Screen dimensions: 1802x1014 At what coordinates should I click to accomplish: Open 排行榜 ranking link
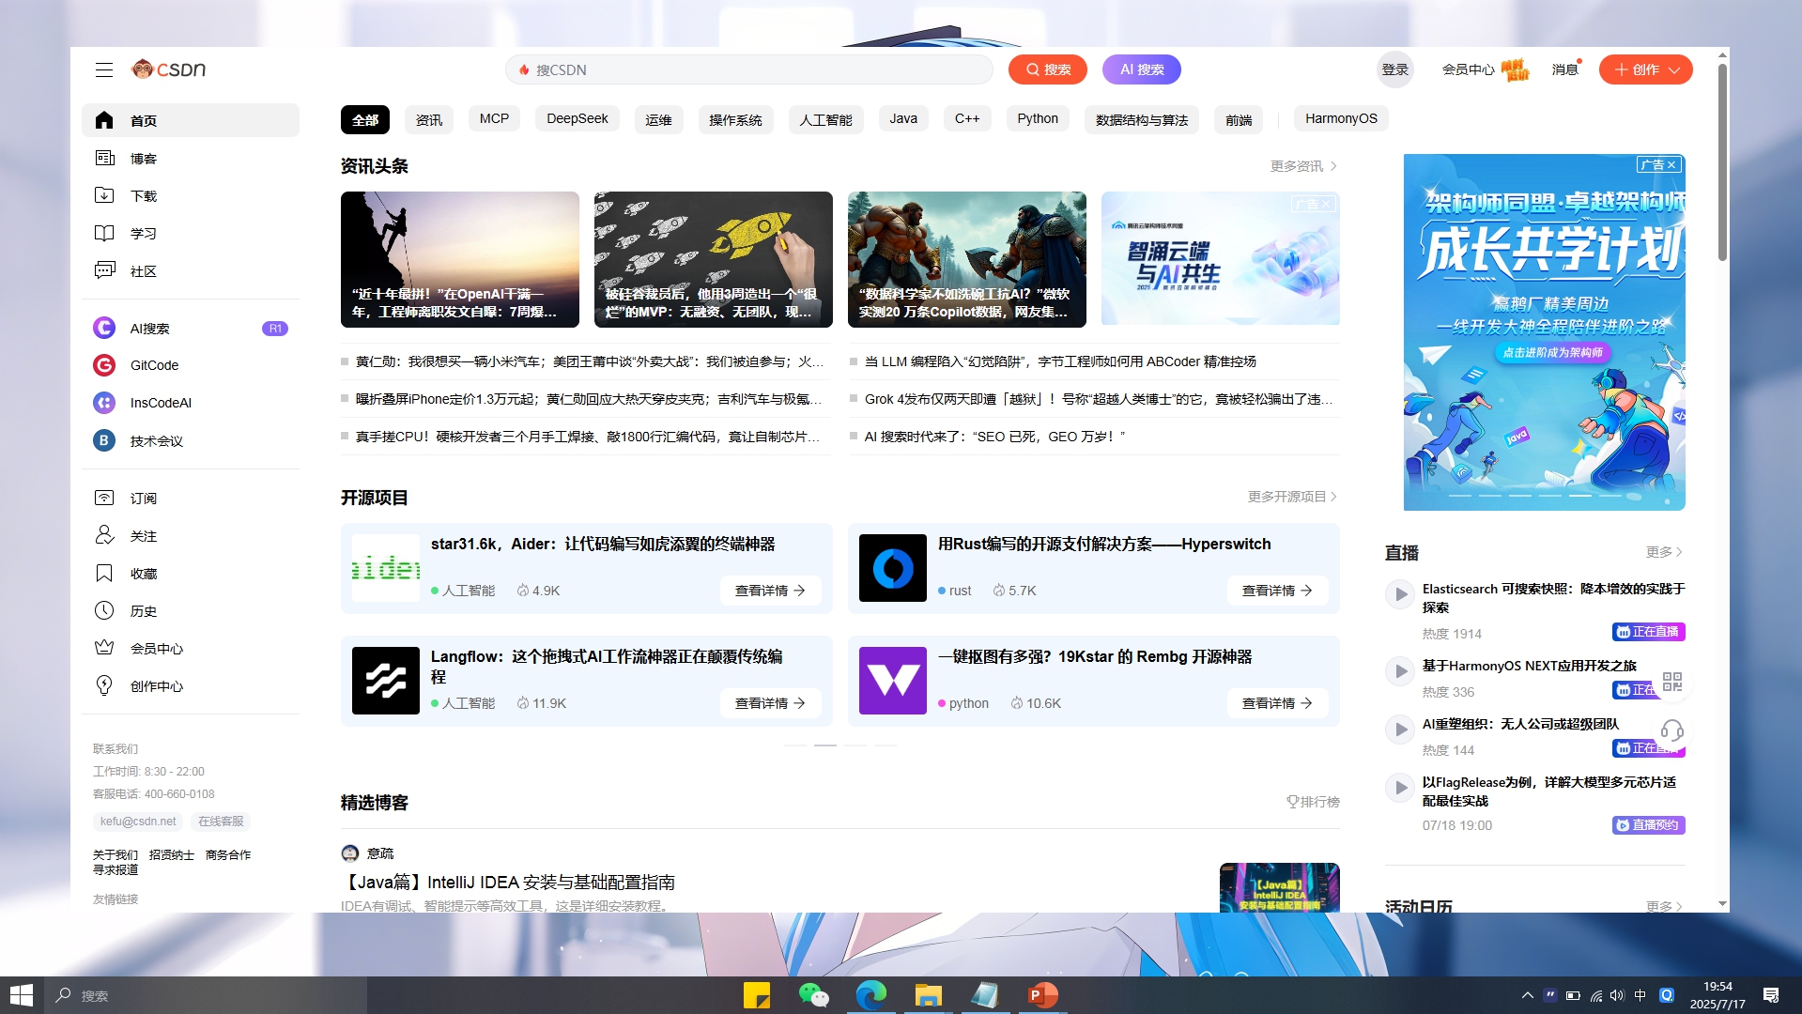point(1313,802)
